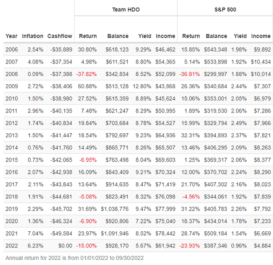Click red return value -15.00%
This screenshot has height=265, width=273.
(86, 246)
